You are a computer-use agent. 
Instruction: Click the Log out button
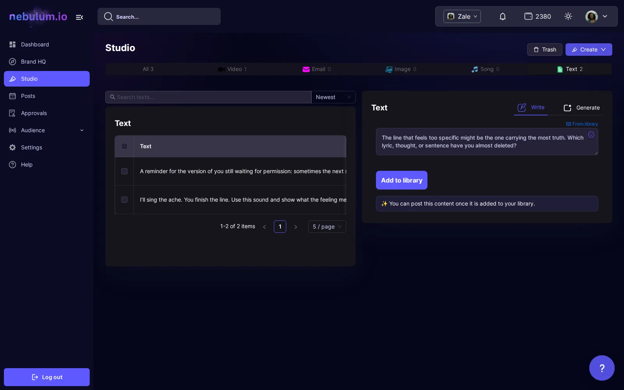coord(47,377)
